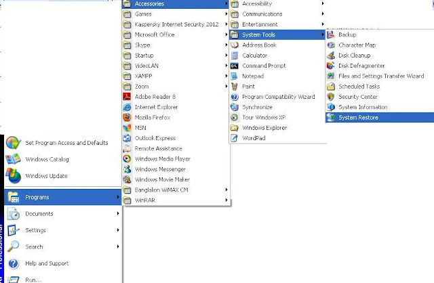This screenshot has height=283, width=434.
Task: Click the Windows Explorer icon
Action: (235, 128)
